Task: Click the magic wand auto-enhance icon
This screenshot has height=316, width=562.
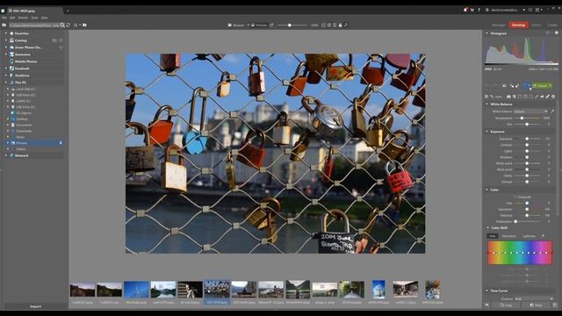Action: pos(492,97)
